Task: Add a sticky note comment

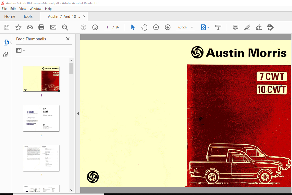Action: click(x=235, y=27)
